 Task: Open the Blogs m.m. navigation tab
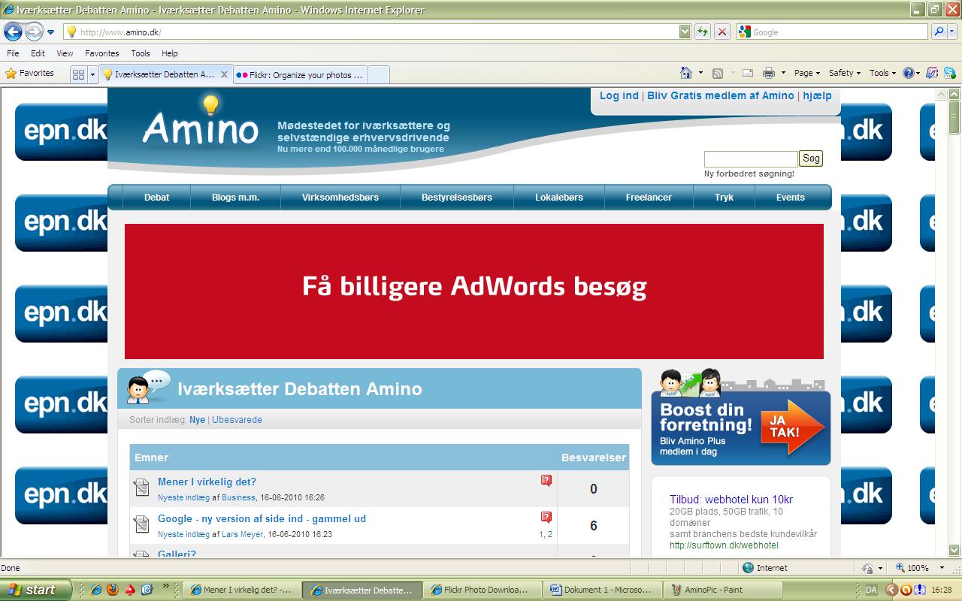click(235, 198)
